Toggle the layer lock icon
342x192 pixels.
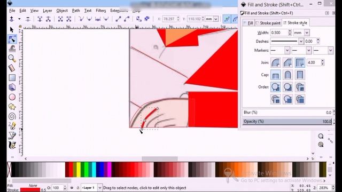tap(77, 188)
